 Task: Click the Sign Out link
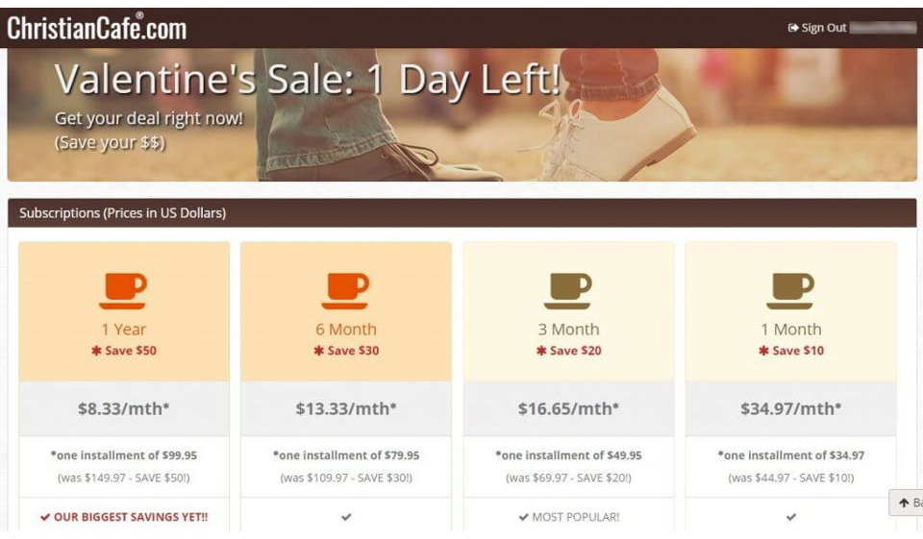tap(823, 28)
